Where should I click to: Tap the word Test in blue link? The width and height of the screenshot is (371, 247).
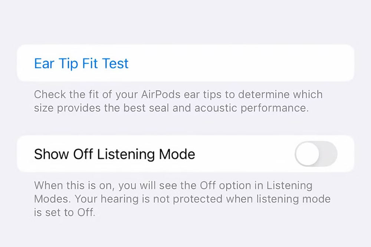pyautogui.click(x=115, y=63)
